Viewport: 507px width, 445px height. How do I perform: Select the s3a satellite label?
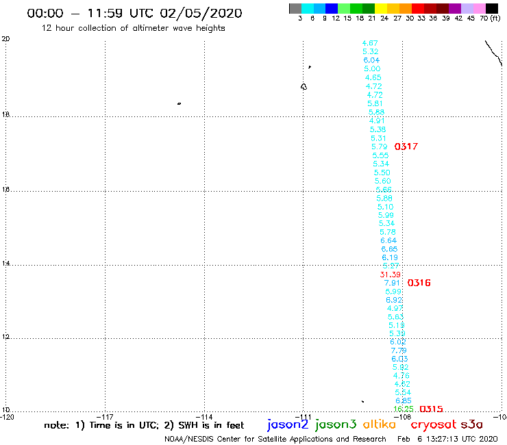[471, 424]
